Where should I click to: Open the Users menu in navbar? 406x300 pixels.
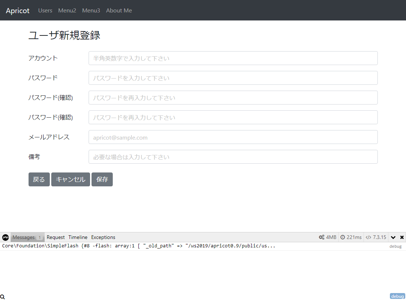45,11
